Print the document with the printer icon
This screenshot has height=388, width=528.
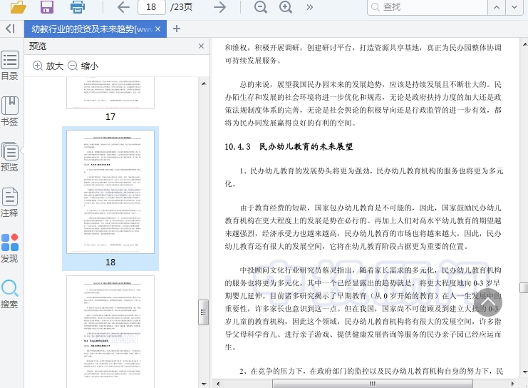(x=78, y=6)
